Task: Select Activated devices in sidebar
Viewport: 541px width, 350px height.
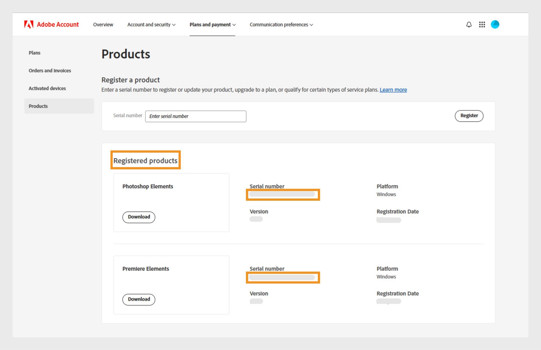Action: pyautogui.click(x=47, y=88)
